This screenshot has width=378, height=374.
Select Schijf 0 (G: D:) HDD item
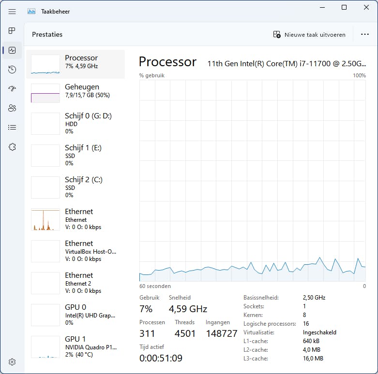coord(76,124)
